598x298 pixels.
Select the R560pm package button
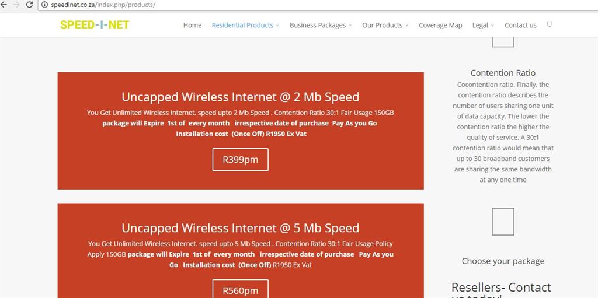point(240,289)
